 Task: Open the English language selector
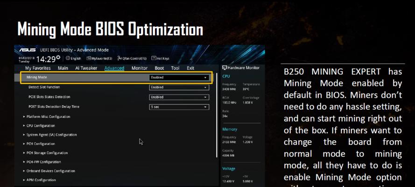point(73,58)
